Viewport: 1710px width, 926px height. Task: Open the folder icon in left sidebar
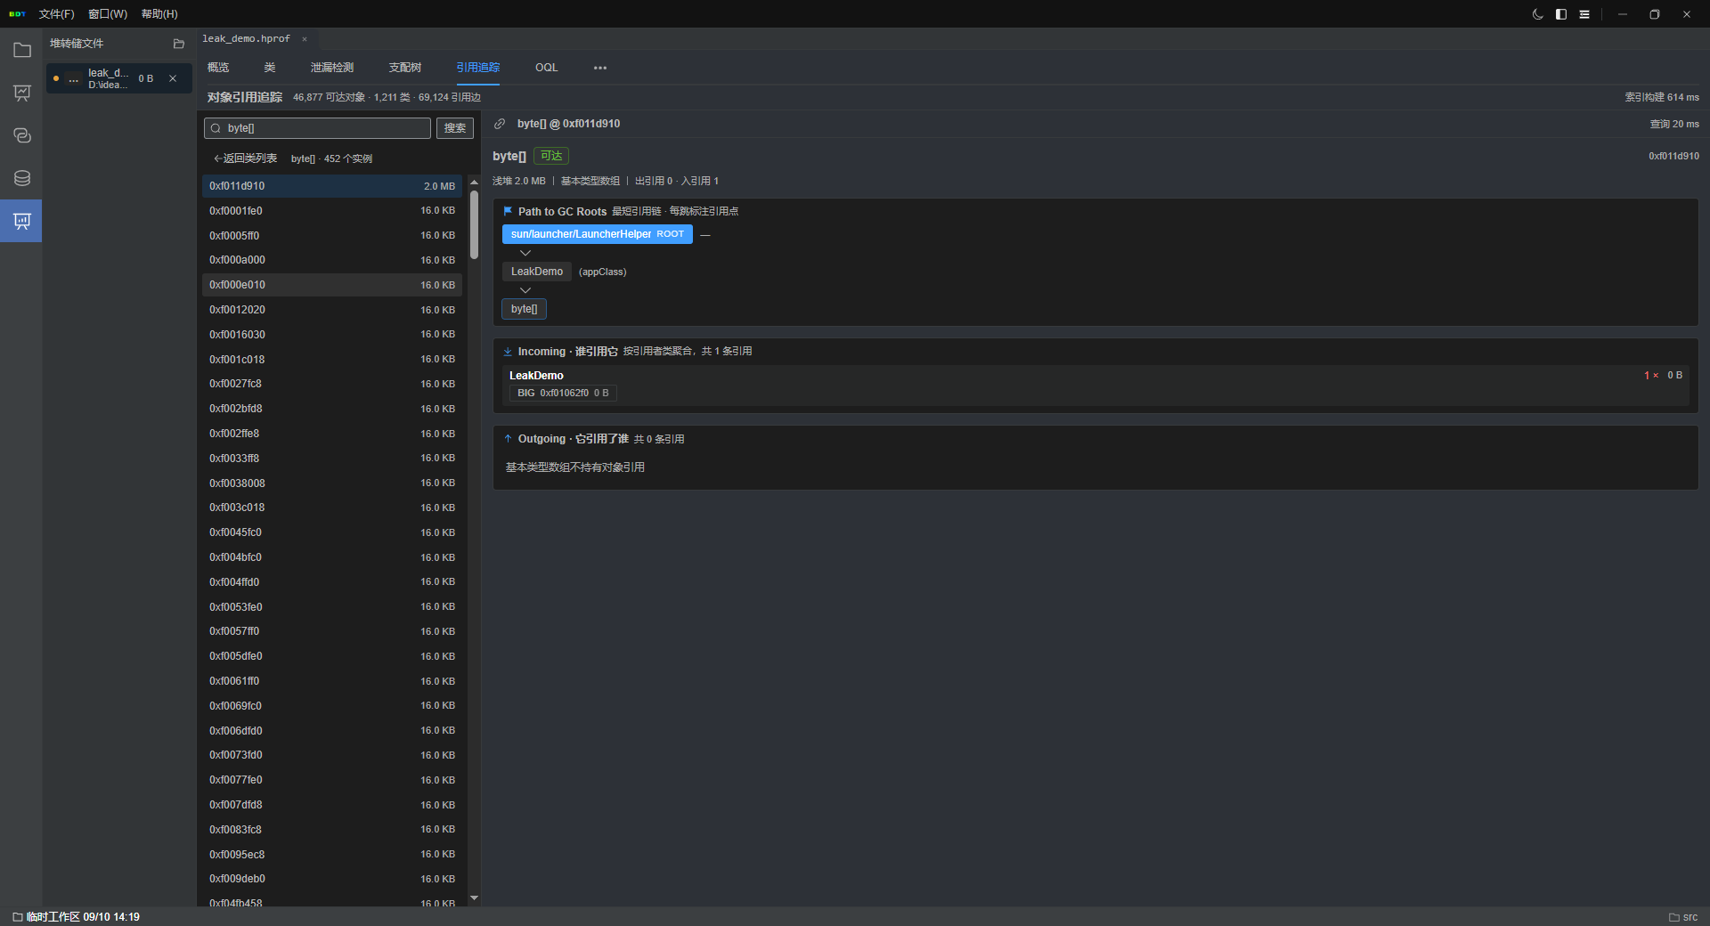(x=22, y=51)
